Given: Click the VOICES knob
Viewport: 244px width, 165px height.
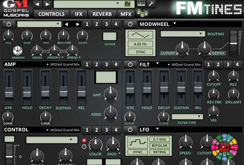Looking at the screenshot, I should coord(37,50).
